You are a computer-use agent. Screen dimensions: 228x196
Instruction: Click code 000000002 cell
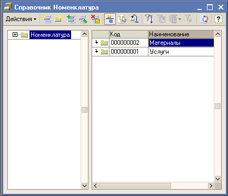tap(128, 43)
